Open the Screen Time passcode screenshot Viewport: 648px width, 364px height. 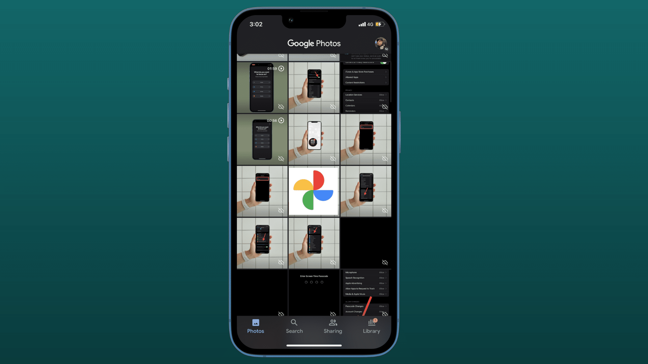[x=314, y=293]
